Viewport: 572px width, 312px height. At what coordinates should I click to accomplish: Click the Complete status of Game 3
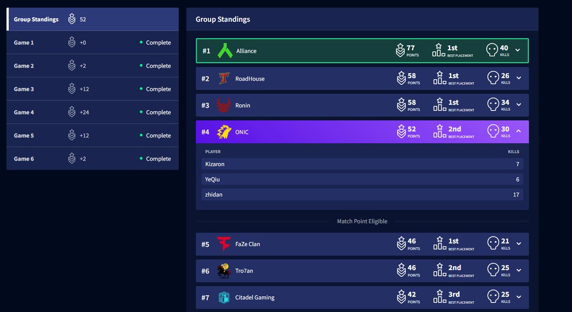click(x=158, y=89)
